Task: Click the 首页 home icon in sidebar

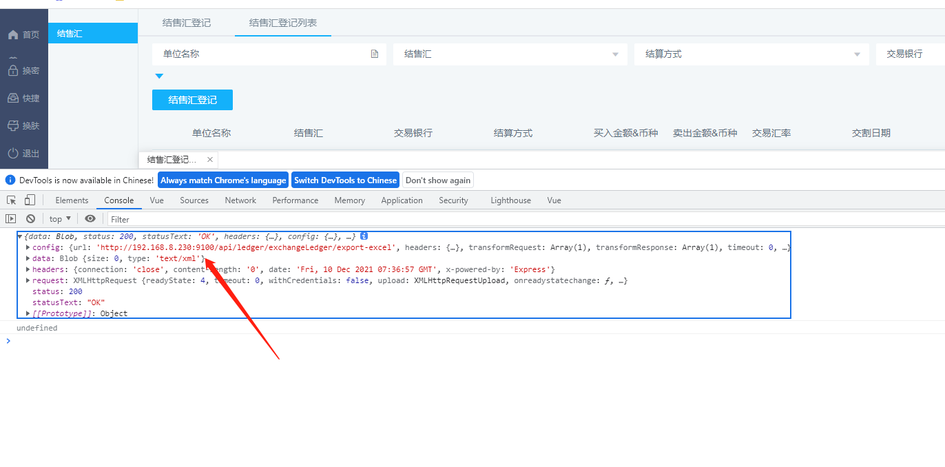Action: point(14,34)
